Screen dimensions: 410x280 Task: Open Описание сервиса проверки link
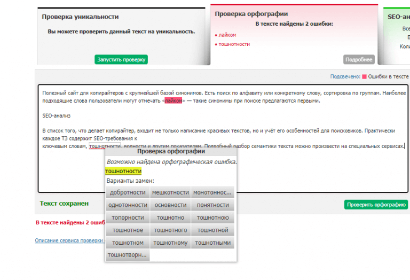tap(69, 240)
